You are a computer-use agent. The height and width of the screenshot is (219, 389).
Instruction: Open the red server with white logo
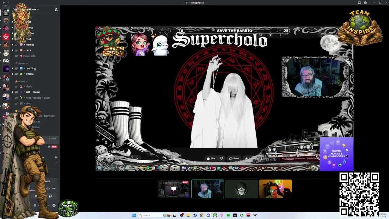[x=6, y=37]
